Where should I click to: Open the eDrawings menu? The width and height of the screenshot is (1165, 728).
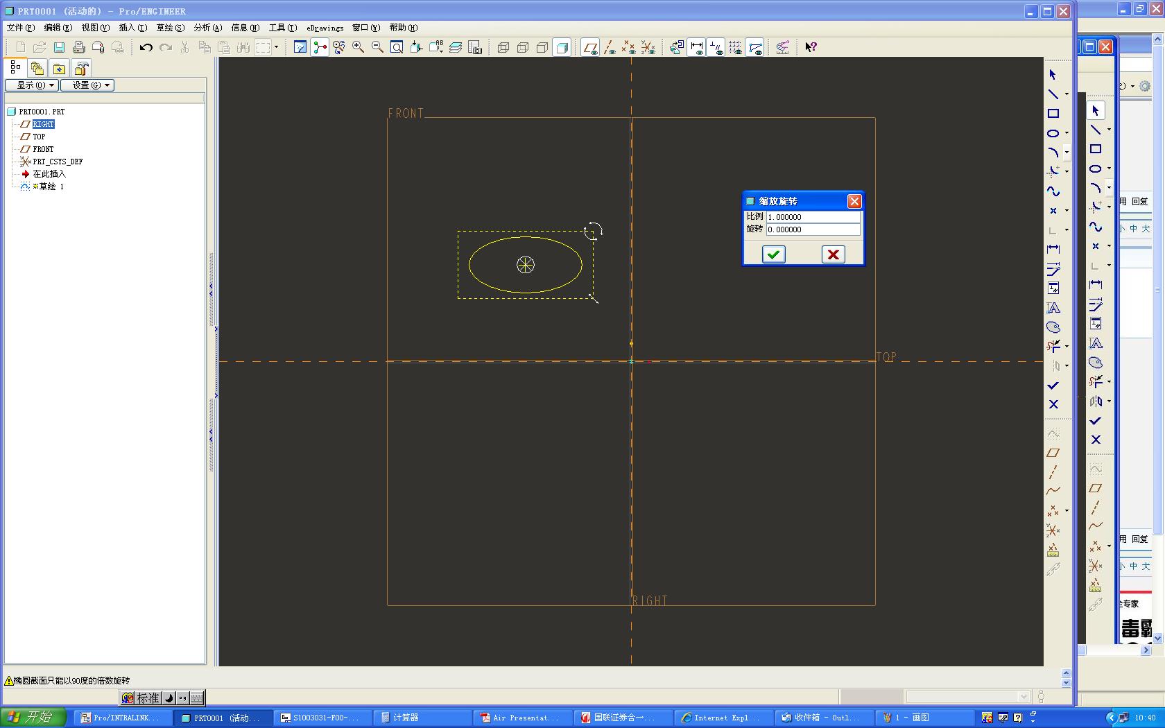tap(325, 28)
